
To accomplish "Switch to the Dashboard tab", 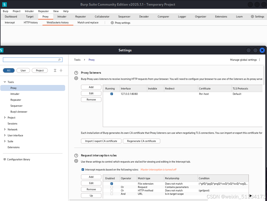I will click(x=11, y=17).
